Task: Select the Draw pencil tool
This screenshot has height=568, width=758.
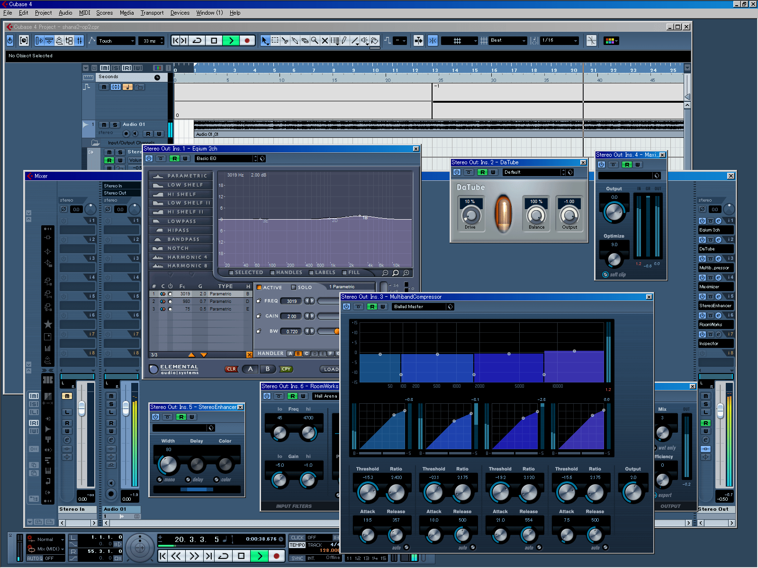Action: 344,41
